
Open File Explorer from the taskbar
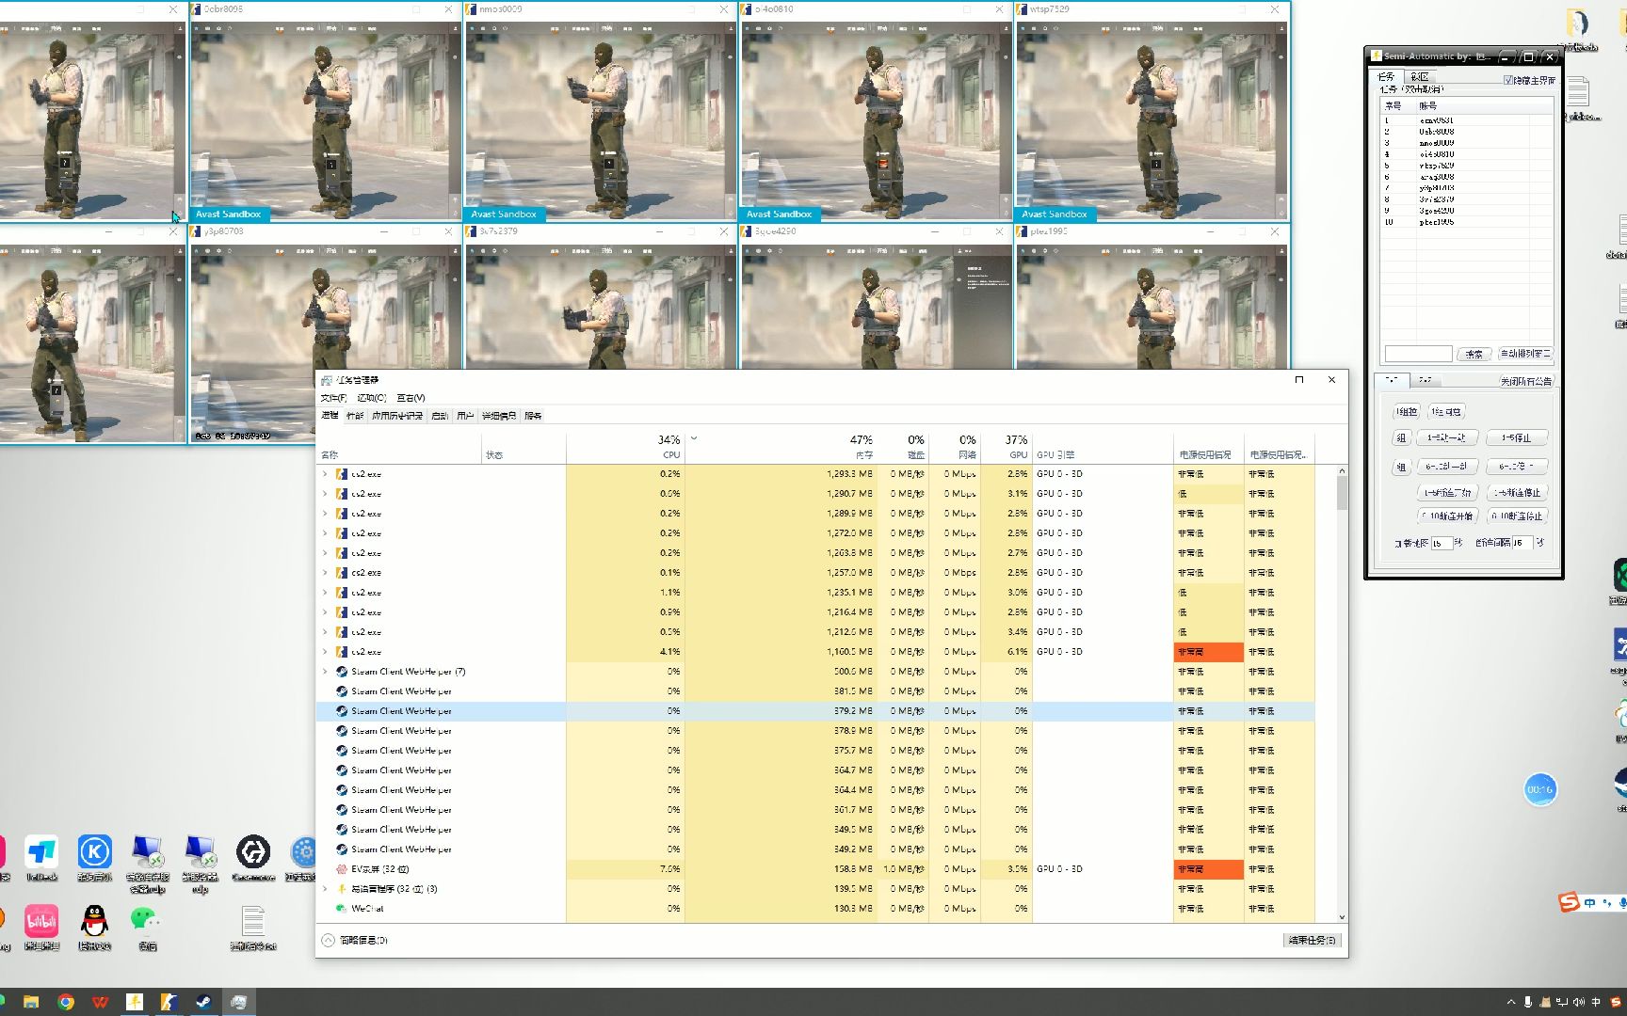(31, 1002)
